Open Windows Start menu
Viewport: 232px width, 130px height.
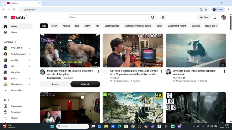coord(52,126)
